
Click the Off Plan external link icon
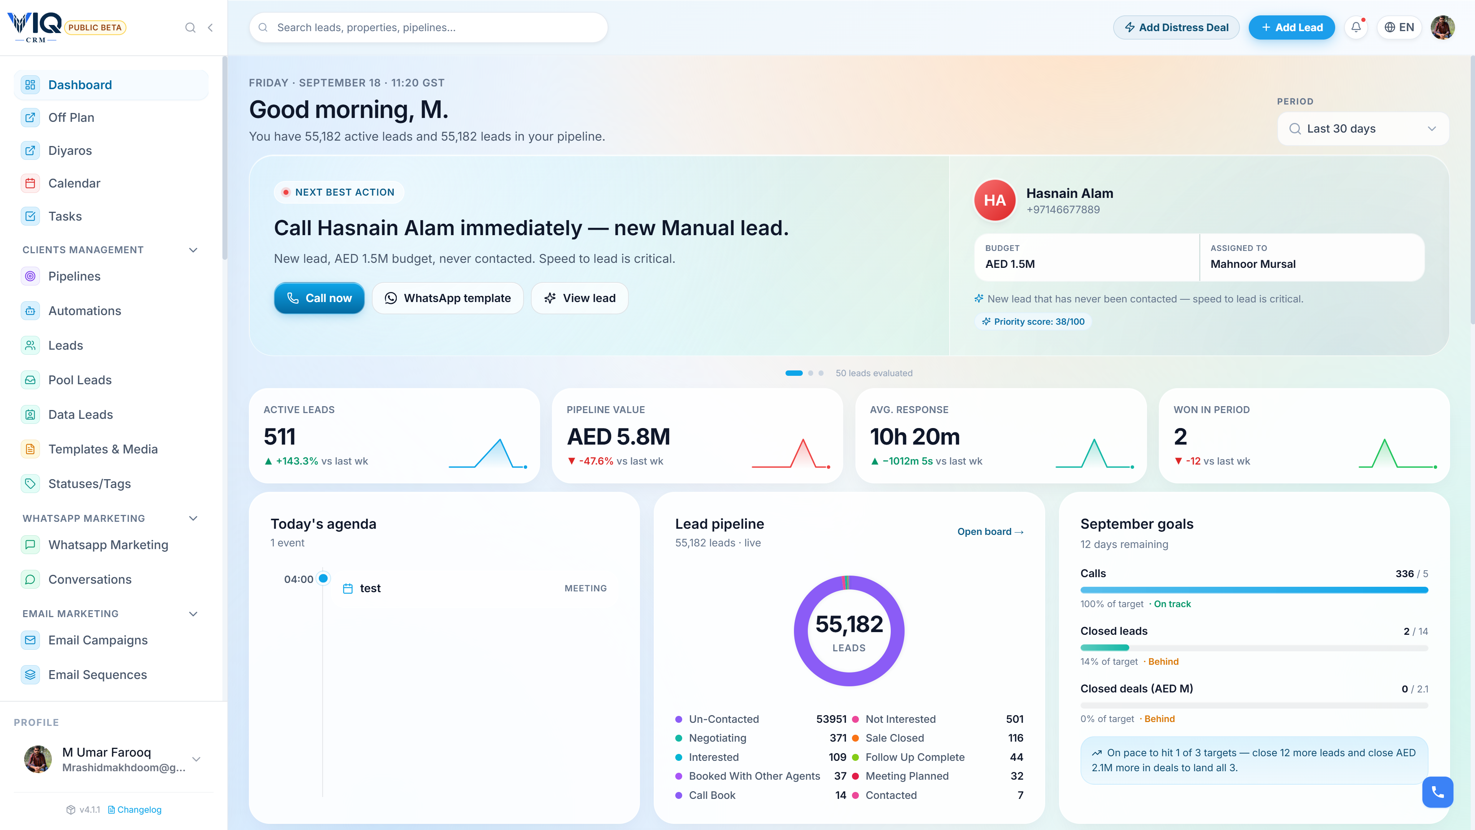point(30,118)
